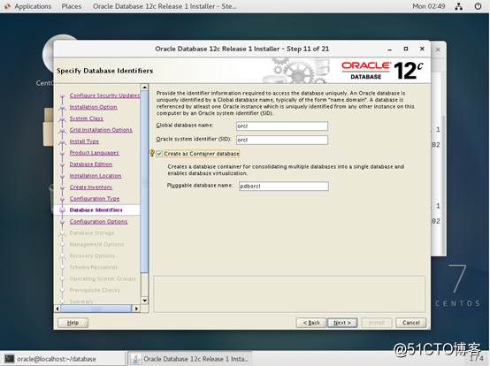The height and width of the screenshot is (366, 490).
Task: Focus the Pluggable database name field
Action: coord(283,187)
